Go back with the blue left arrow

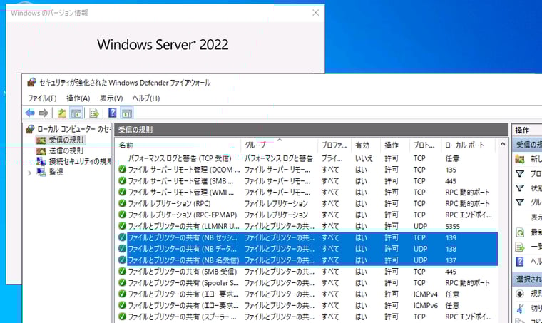pyautogui.click(x=30, y=113)
